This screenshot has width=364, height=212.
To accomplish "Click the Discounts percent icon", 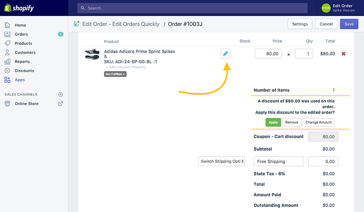I will [7, 71].
